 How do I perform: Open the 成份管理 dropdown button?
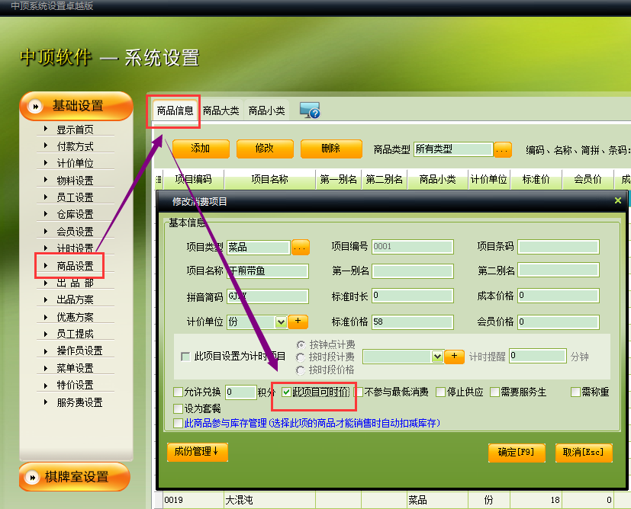(197, 452)
